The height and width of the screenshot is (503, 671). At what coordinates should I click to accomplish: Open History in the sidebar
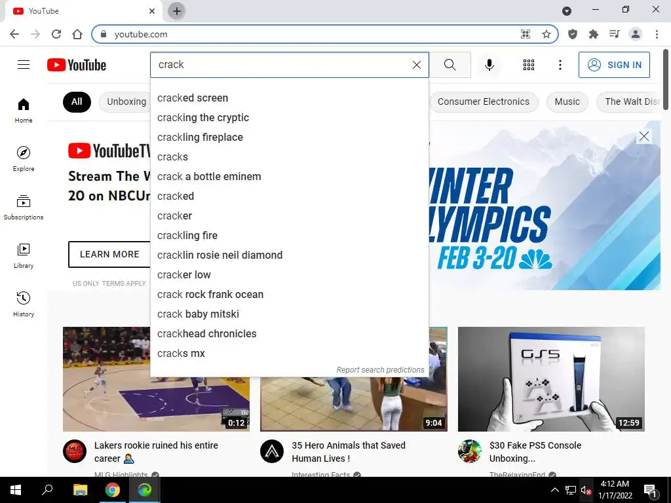tap(24, 304)
